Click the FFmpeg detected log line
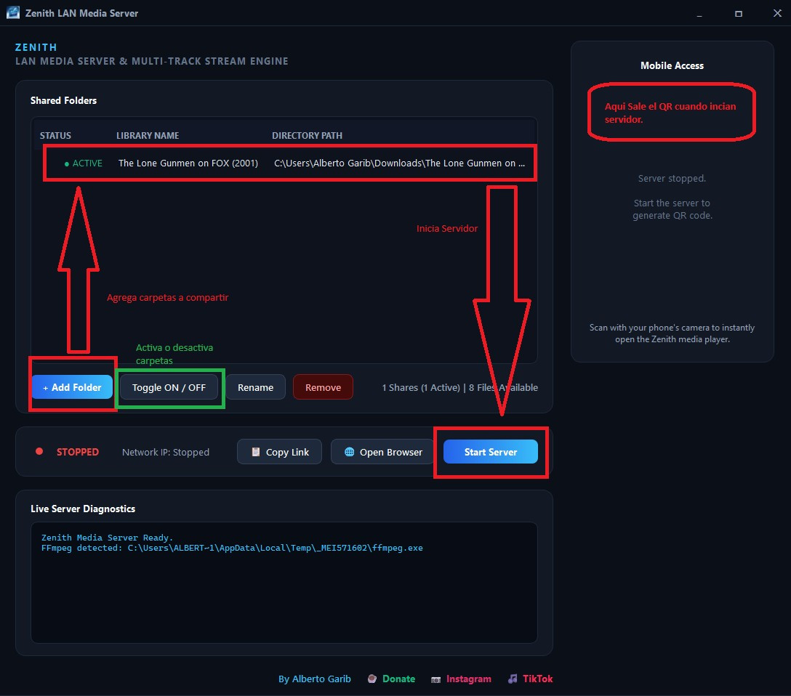Screen dimensions: 791x696 [x=232, y=548]
